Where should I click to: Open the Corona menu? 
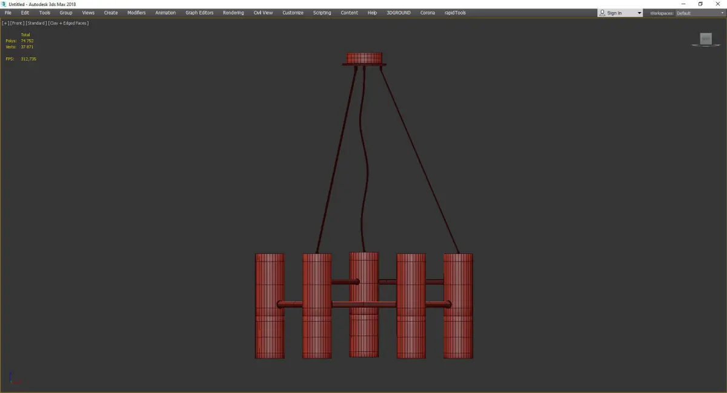[428, 13]
